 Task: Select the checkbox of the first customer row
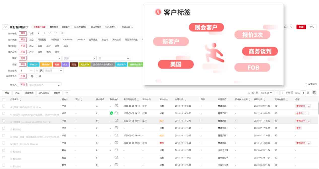pyautogui.click(x=4, y=106)
